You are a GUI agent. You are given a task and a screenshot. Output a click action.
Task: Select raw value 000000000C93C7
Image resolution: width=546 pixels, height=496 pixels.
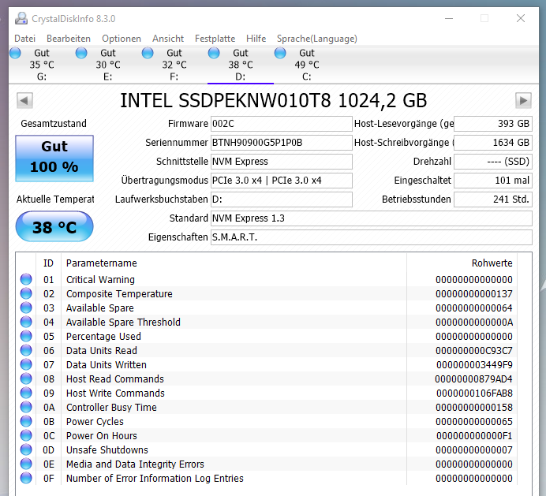click(474, 350)
